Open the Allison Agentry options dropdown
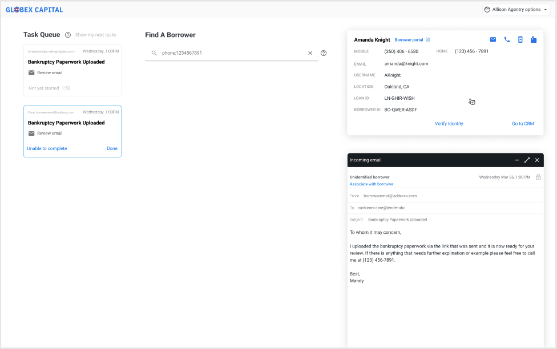The image size is (557, 349). tap(516, 10)
